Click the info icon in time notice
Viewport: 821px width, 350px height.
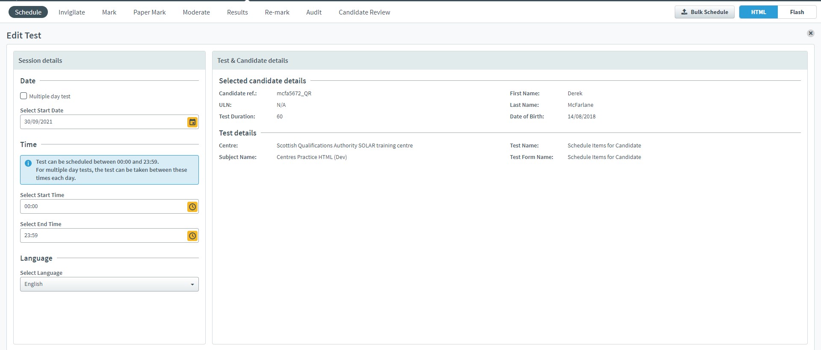[x=28, y=163]
